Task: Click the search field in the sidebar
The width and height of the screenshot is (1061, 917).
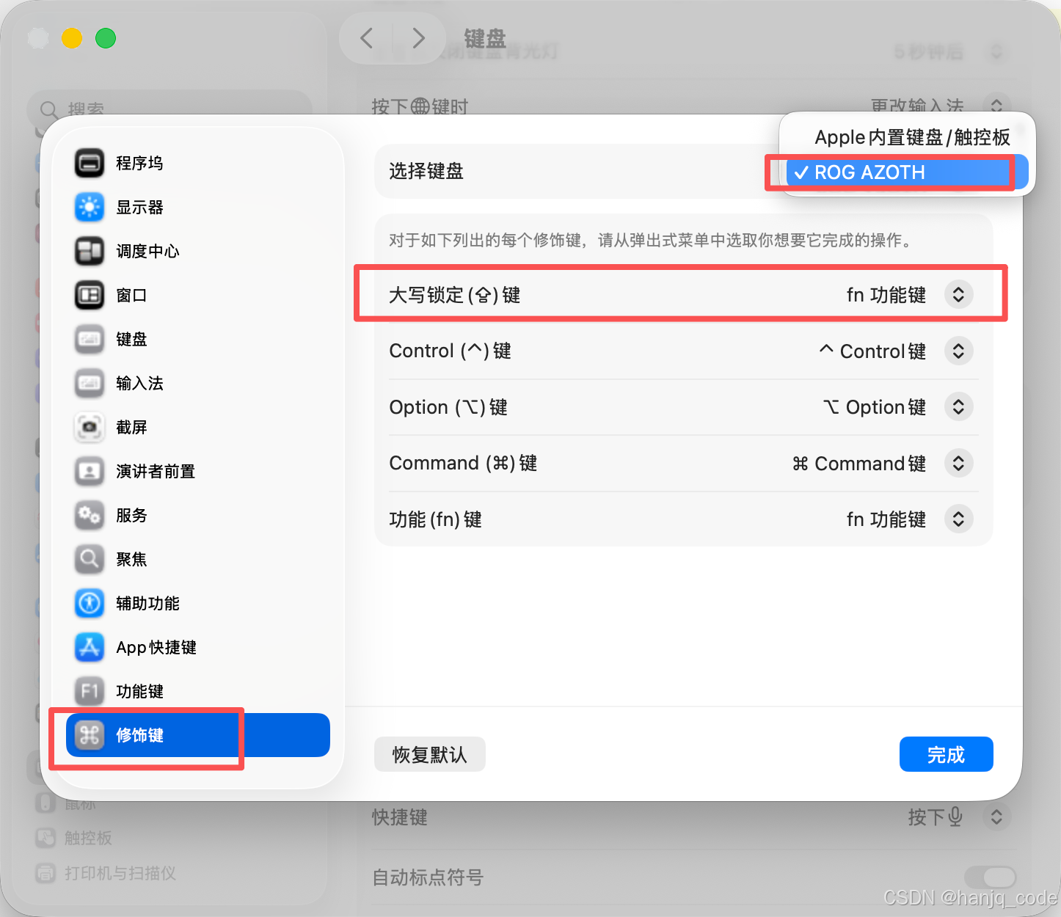Action: click(169, 109)
